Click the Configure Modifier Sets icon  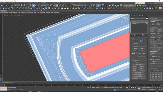point(143,35)
